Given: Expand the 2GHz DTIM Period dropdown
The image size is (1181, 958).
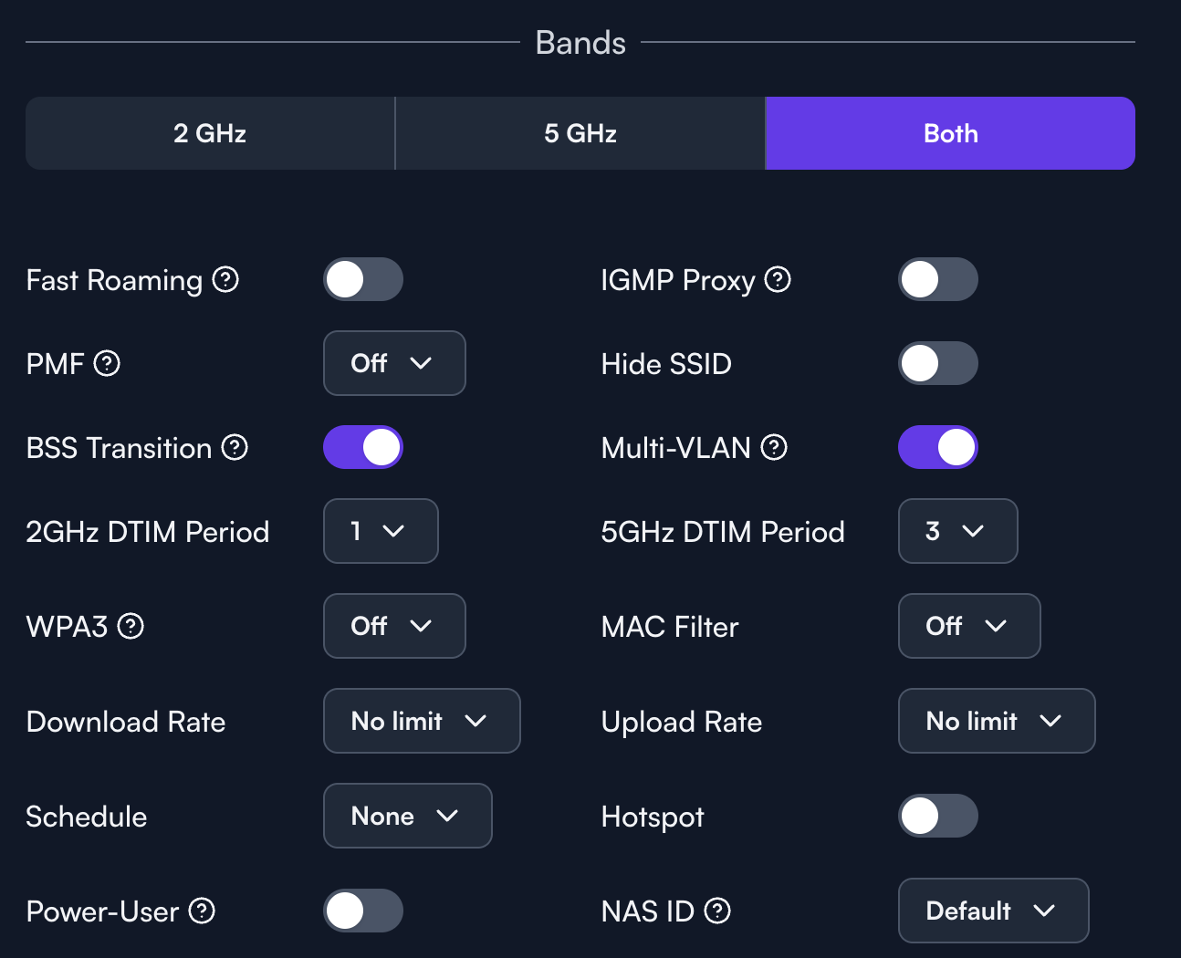Looking at the screenshot, I should [381, 531].
